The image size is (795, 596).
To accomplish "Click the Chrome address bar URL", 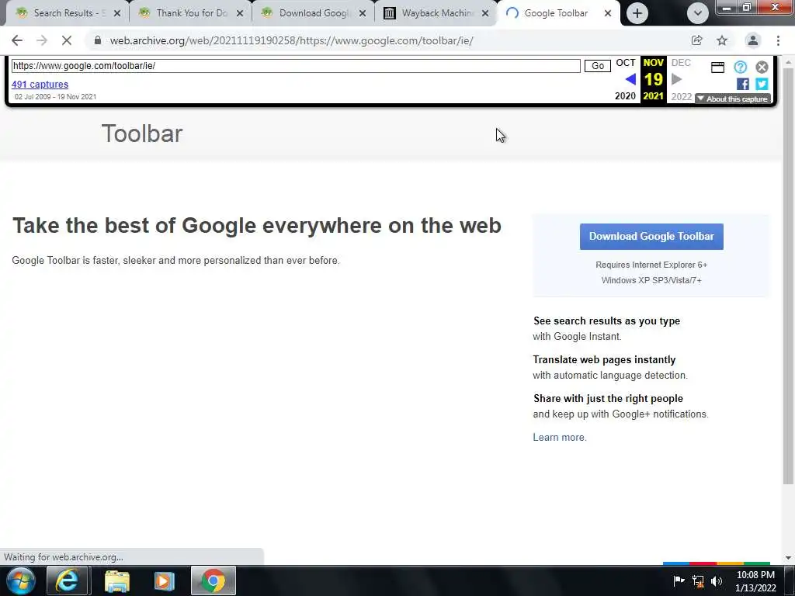I will (292, 40).
